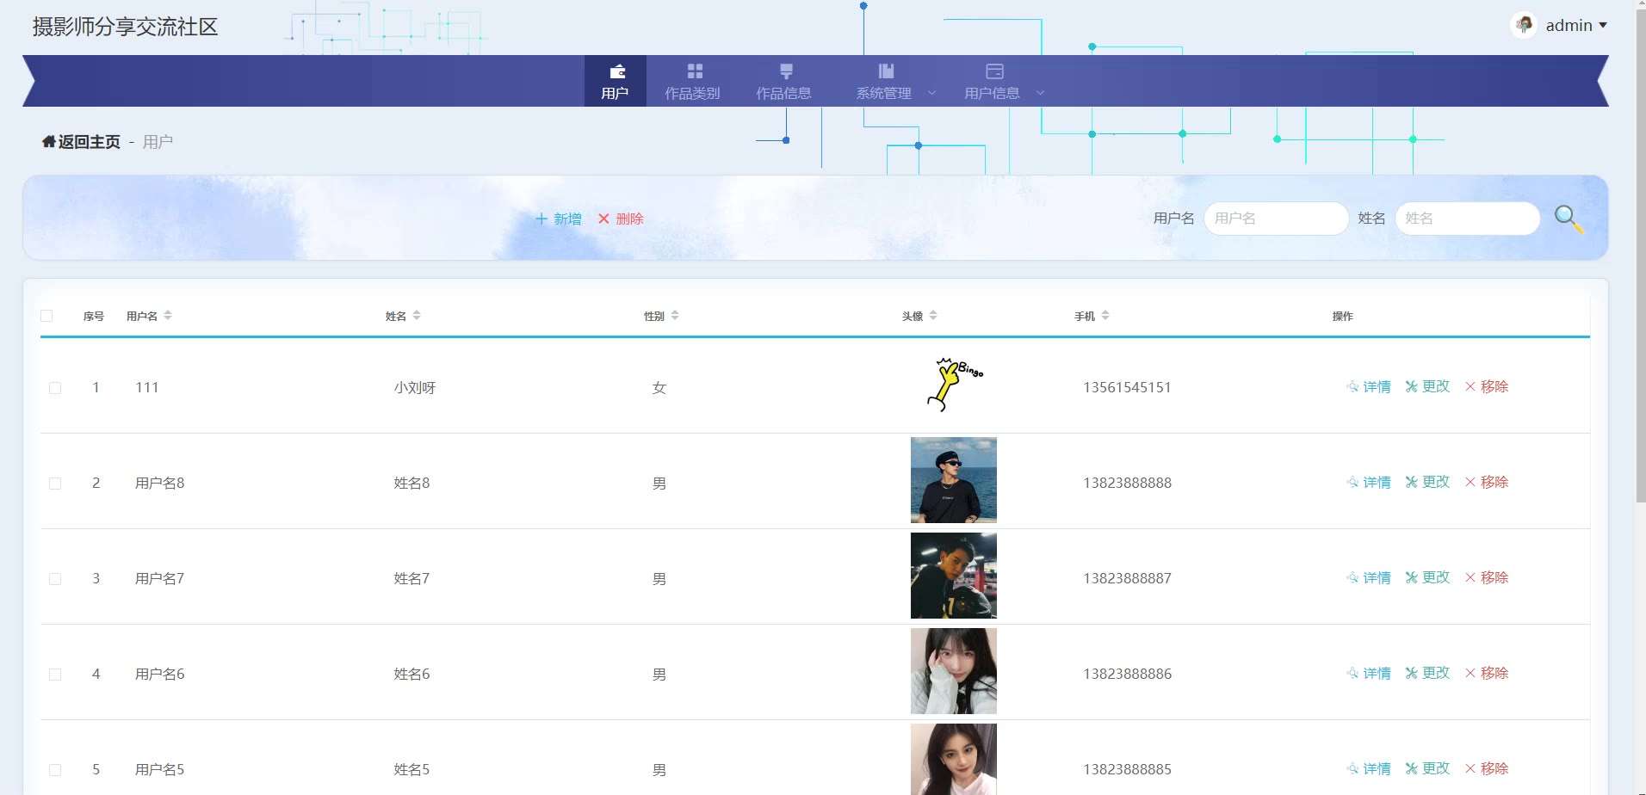Viewport: 1646px width, 795px height.
Task: Click the 详情 icon for 用户名8
Action: tap(1352, 482)
